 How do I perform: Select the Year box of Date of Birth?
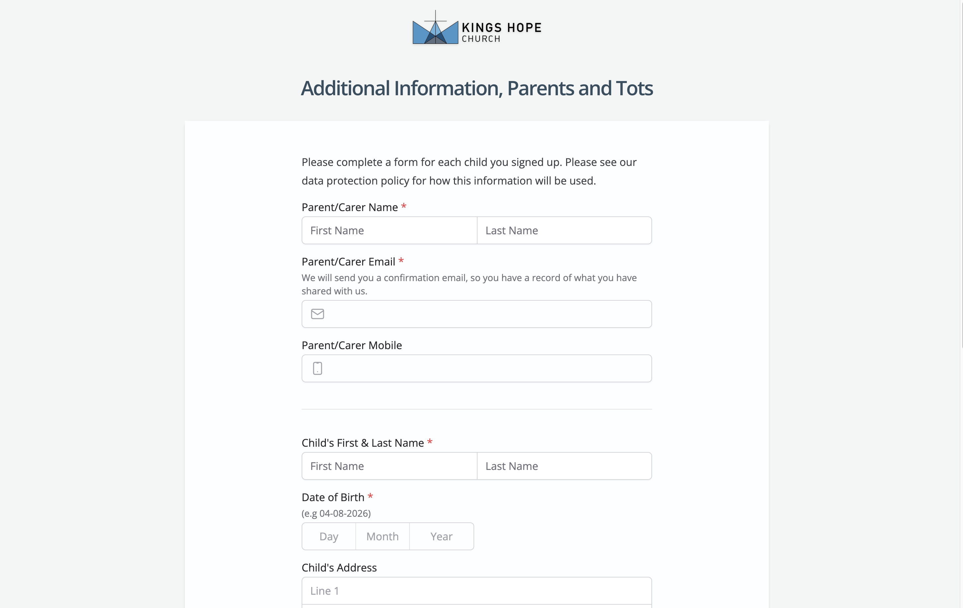pyautogui.click(x=441, y=536)
